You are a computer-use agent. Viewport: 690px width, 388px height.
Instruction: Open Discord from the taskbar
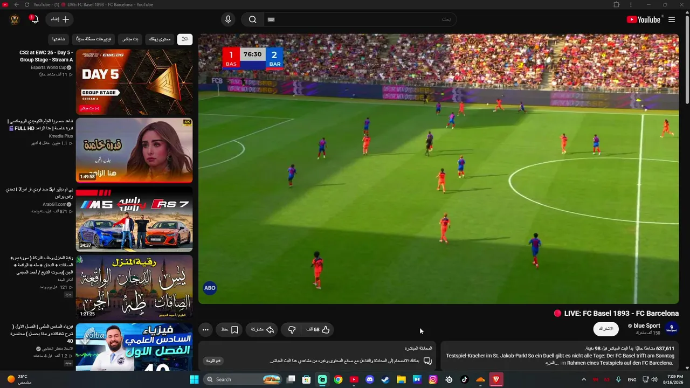tap(370, 379)
